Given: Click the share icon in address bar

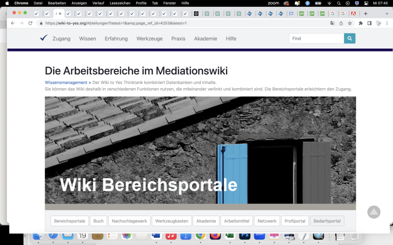Looking at the screenshot, I should tap(341, 23).
